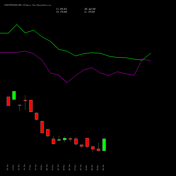176x176 pixels.
Task: Select the 18 Nov date label
Action: point(36,167)
